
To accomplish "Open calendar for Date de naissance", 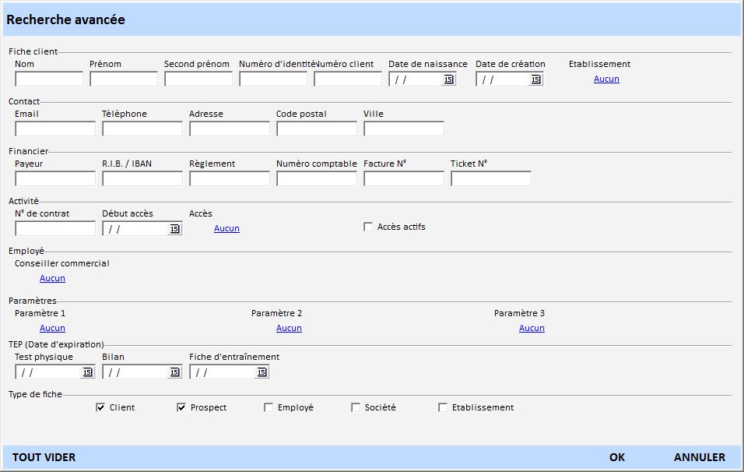I will (448, 79).
